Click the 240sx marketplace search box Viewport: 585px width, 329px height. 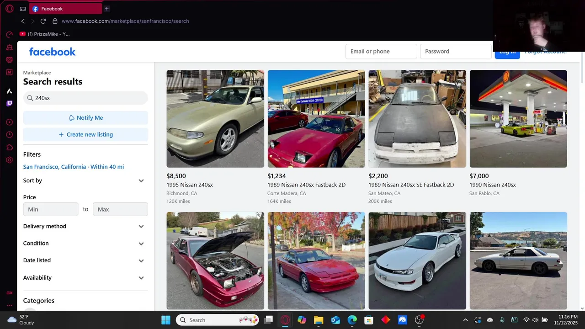point(85,98)
